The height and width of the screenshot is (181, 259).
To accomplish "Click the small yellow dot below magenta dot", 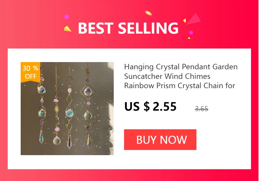I will [189, 38].
